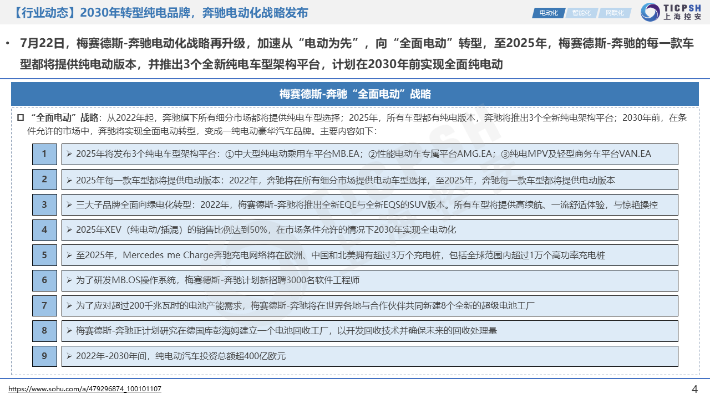Click the 梅赛德斯-奔驰"全面电动"战略 blue header
Image resolution: width=710 pixels, height=399 pixels.
[x=355, y=94]
